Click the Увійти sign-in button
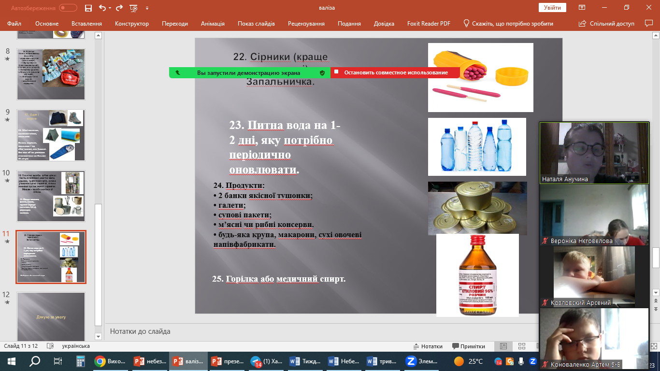The height and width of the screenshot is (371, 660). click(x=552, y=8)
